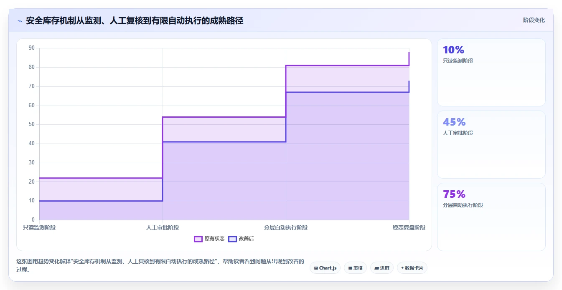Click the 表格 tag button
This screenshot has height=290, width=562.
pos(355,268)
